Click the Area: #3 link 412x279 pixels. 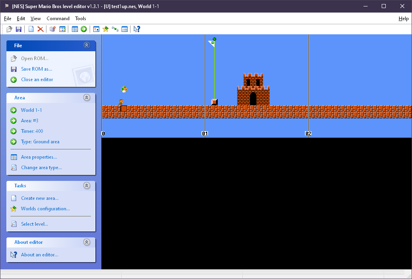point(30,121)
